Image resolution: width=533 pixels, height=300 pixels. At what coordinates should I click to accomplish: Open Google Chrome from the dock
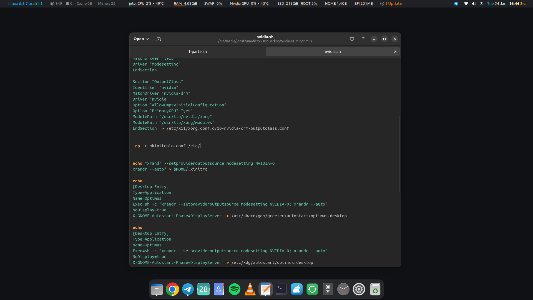pyautogui.click(x=172, y=289)
